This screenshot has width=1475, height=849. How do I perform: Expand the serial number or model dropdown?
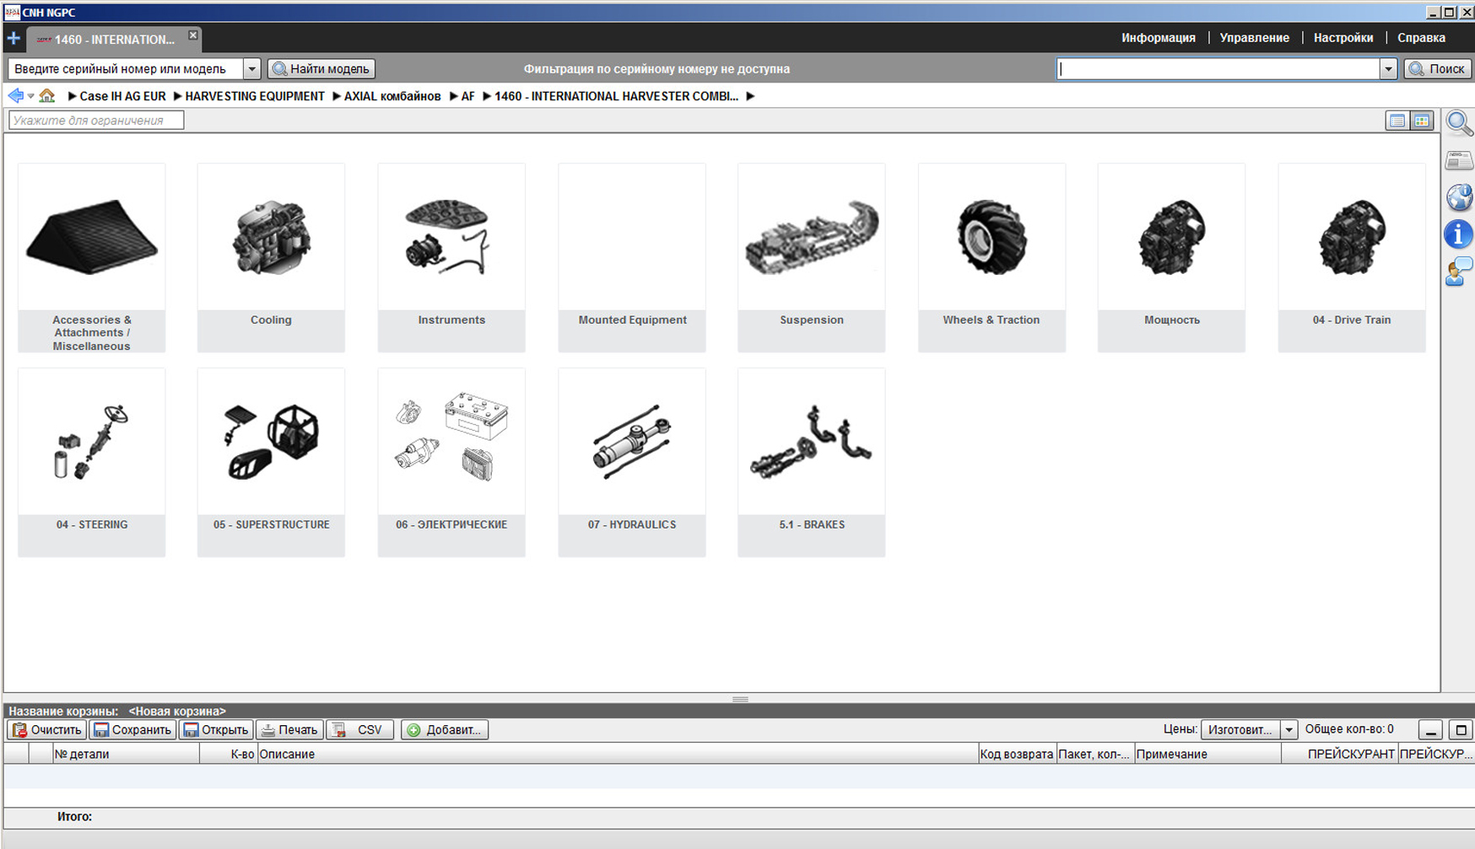click(x=251, y=69)
